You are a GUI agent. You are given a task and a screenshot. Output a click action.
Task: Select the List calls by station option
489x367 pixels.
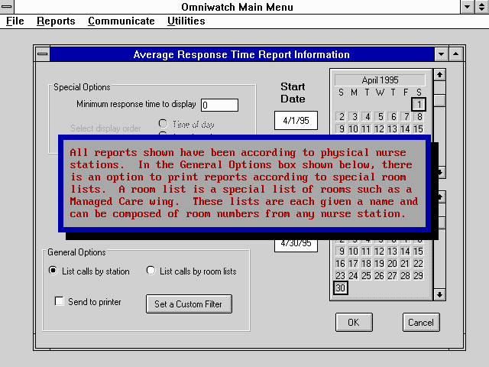(53, 271)
